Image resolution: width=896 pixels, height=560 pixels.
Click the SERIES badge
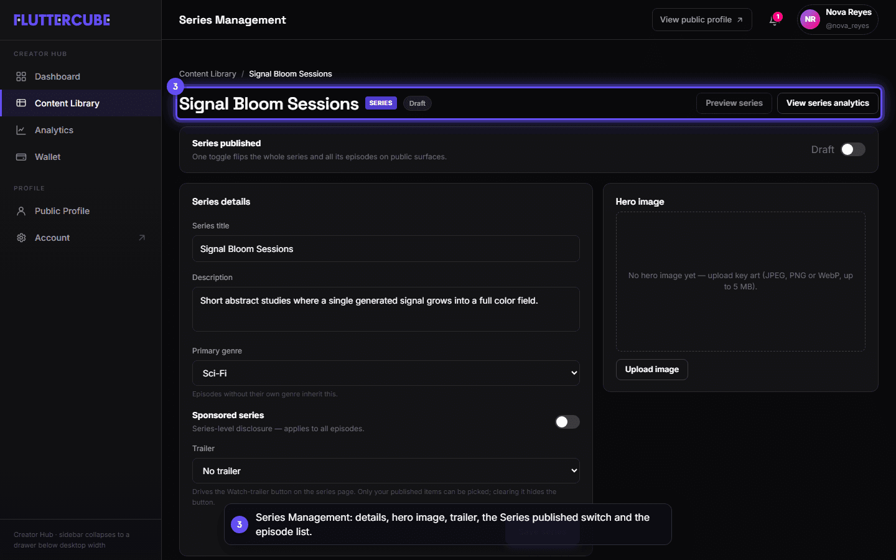pyautogui.click(x=381, y=103)
